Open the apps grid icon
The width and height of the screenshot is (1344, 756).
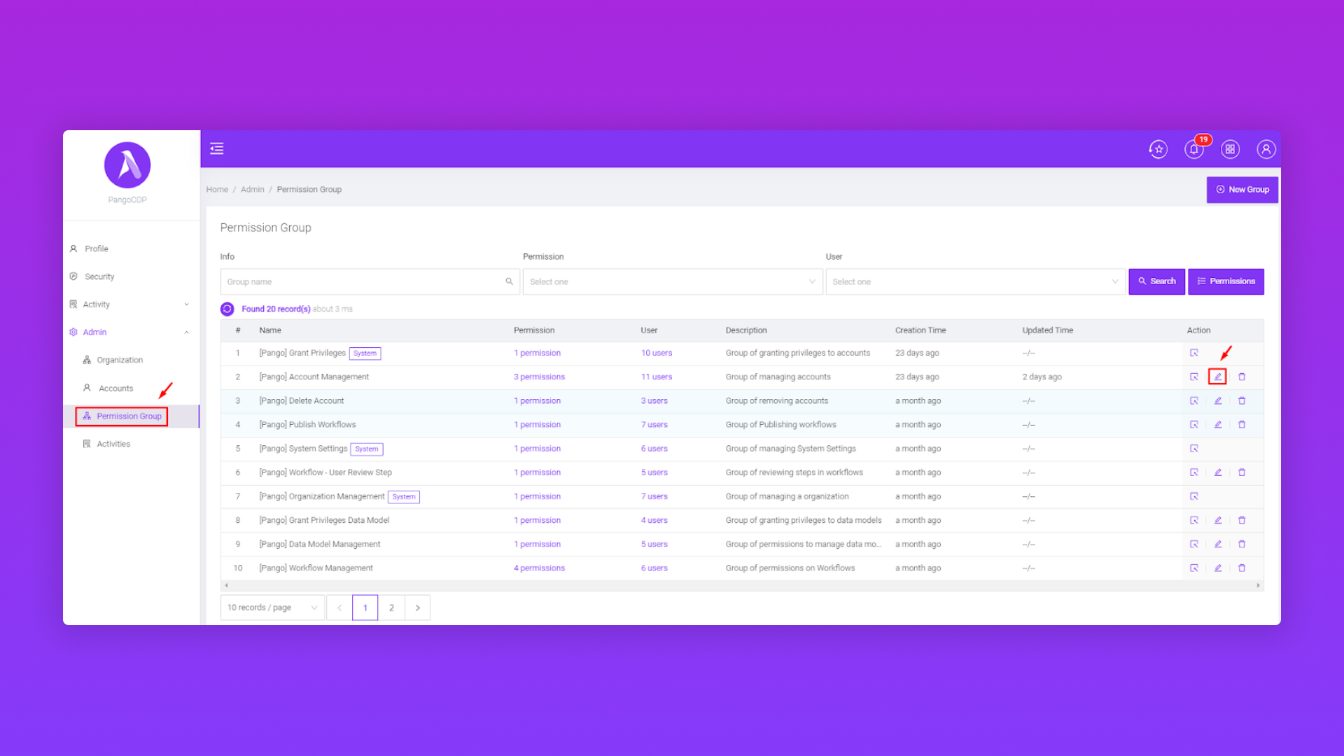(1230, 149)
